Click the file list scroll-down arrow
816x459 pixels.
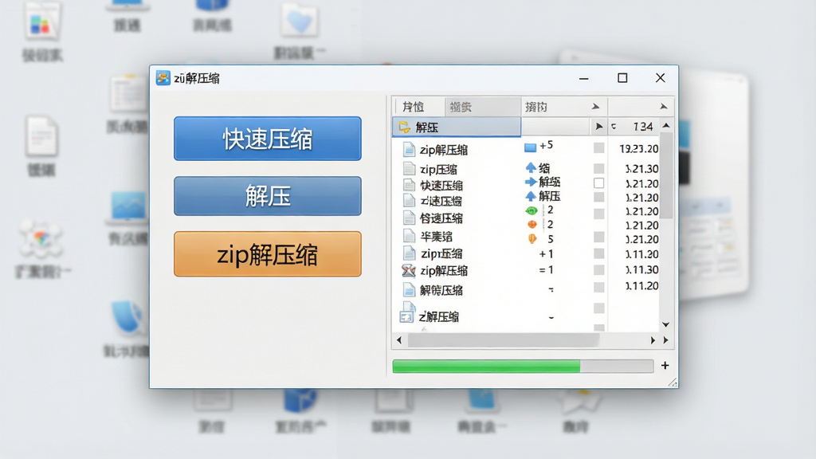coord(666,324)
